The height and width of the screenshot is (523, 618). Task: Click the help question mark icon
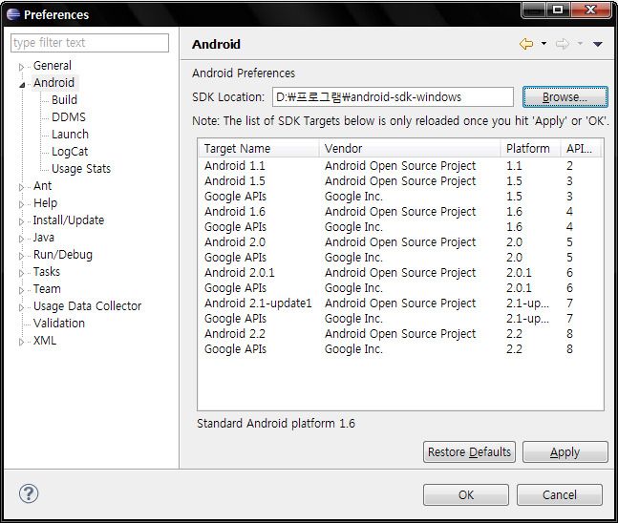pos(29,493)
